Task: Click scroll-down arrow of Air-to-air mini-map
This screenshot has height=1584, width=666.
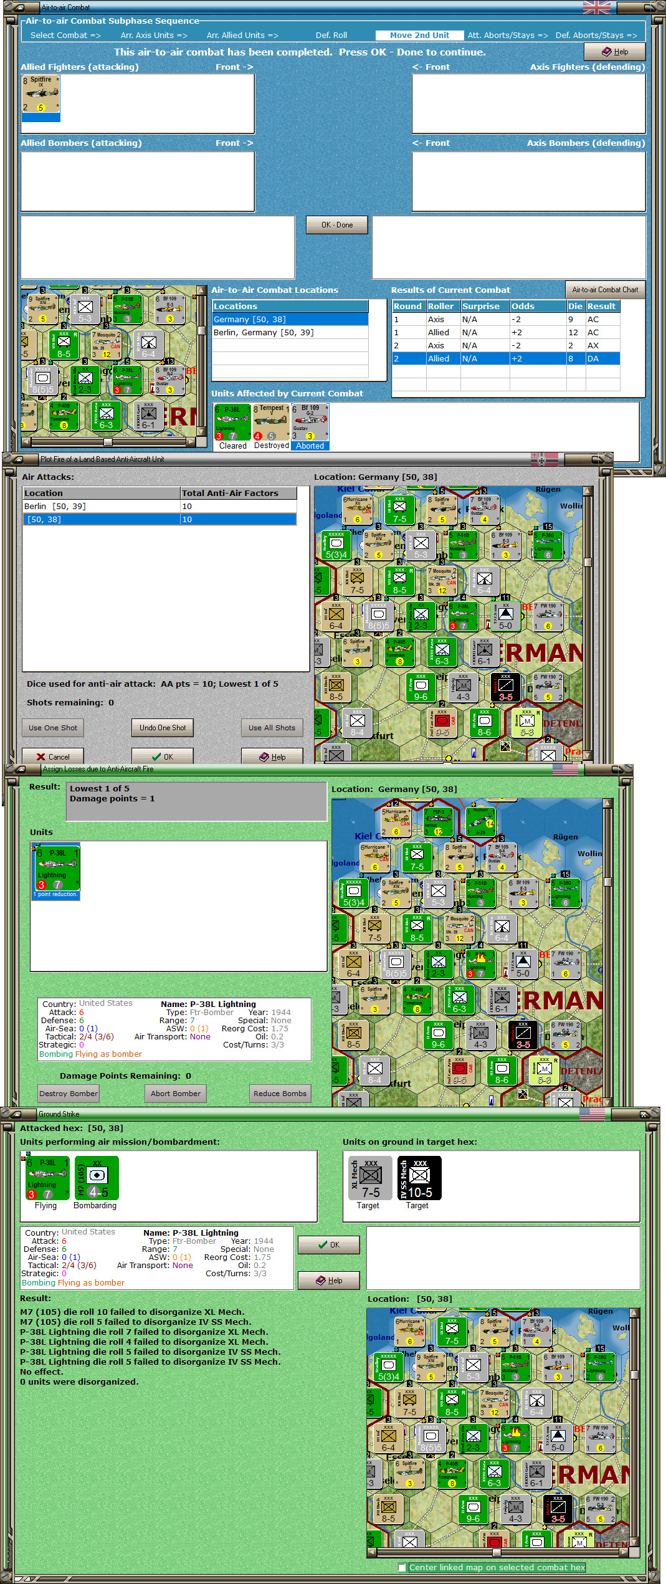Action: pos(201,432)
